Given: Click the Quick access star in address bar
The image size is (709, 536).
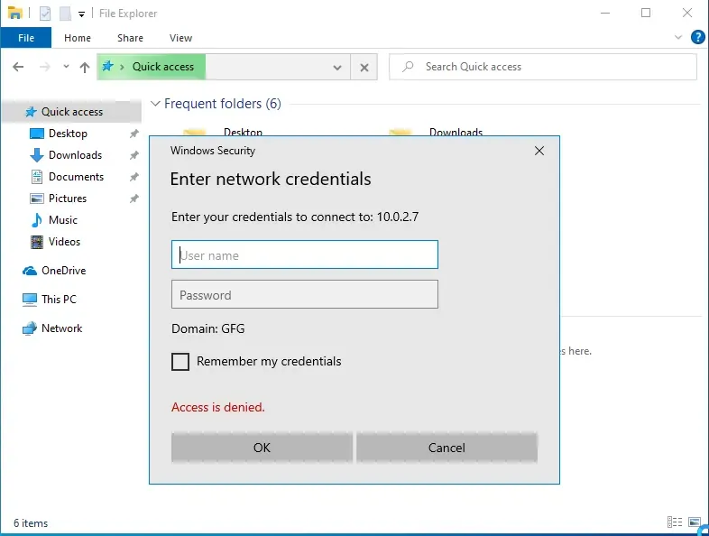Looking at the screenshot, I should click(107, 67).
